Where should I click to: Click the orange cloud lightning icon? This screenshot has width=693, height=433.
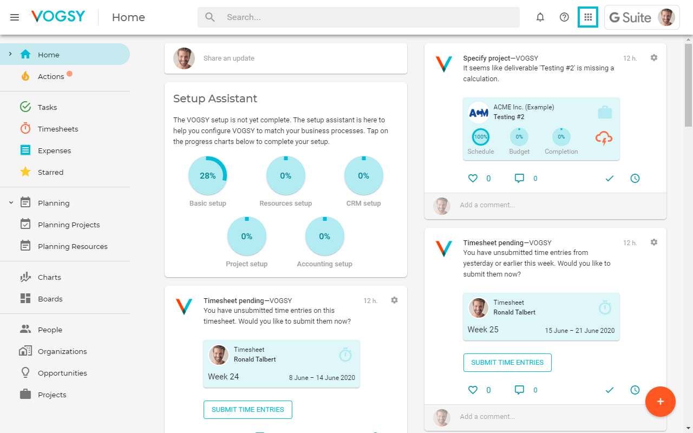coord(604,138)
